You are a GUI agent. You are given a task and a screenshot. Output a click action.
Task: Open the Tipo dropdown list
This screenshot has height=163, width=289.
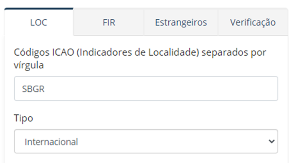click(146, 141)
